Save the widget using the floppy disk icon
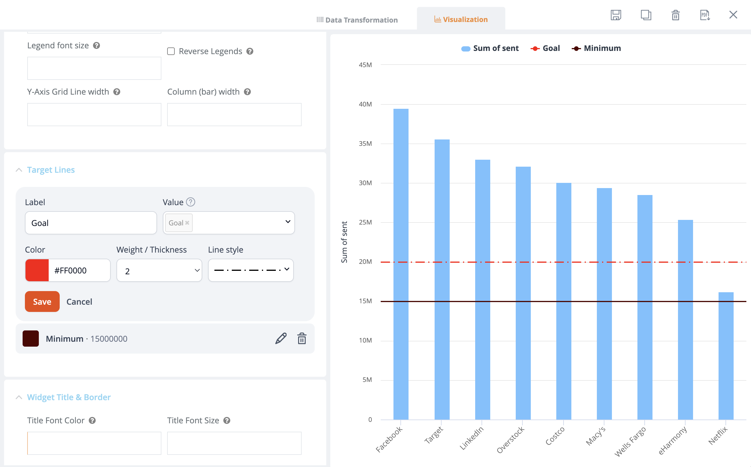751x467 pixels. coord(616,15)
